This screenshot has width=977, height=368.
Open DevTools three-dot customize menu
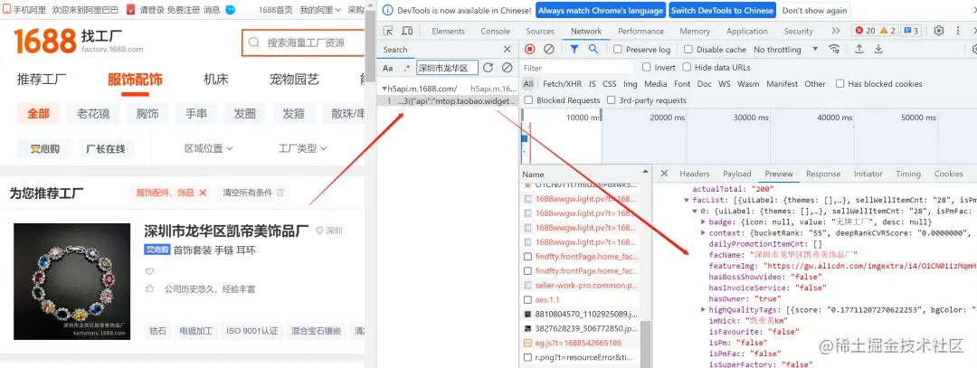click(x=958, y=31)
